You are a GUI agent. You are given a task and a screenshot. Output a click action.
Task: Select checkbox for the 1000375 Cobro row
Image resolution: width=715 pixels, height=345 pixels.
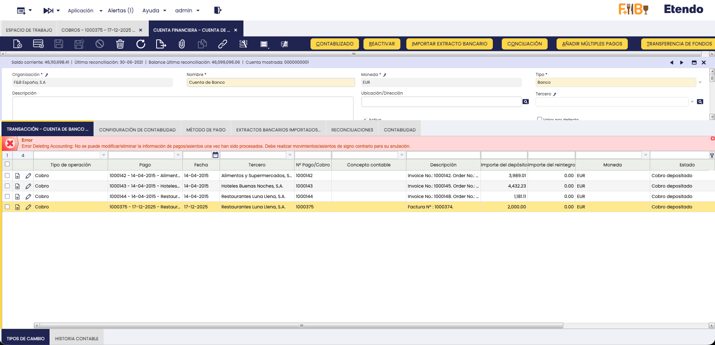tap(7, 207)
